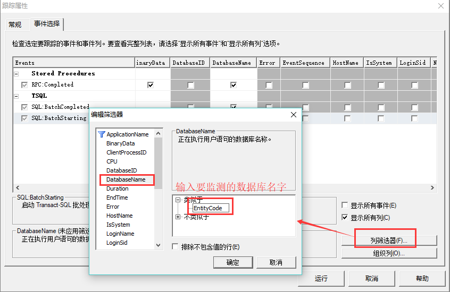The height and width of the screenshot is (292, 450).
Task: Select IsSystem in filter list
Action: (118, 225)
